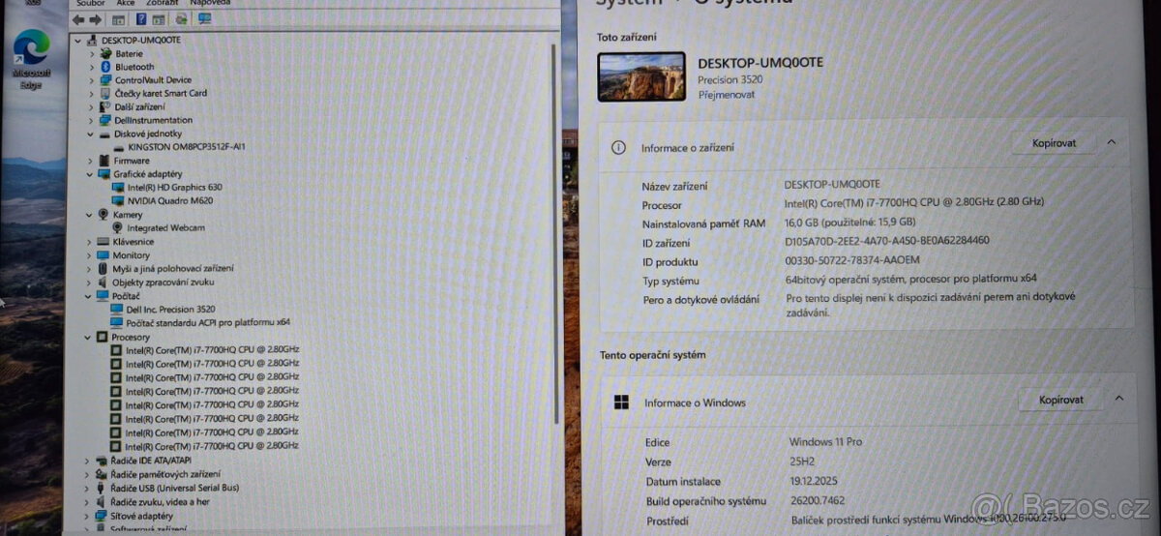This screenshot has height=536, width=1161.
Task: Select Intel(R) HD Graphics 630
Action: (174, 187)
